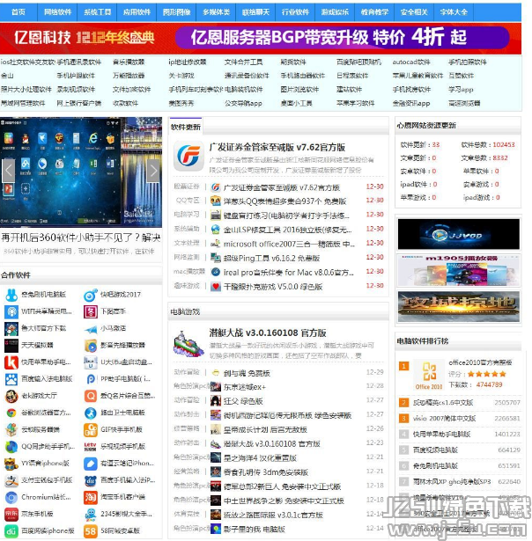Open the 星之海洋4 汉化重置版 link

tap(260, 458)
